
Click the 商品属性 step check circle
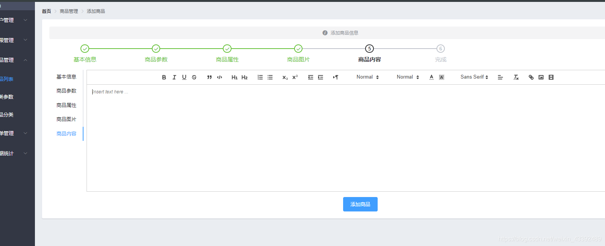pyautogui.click(x=227, y=49)
